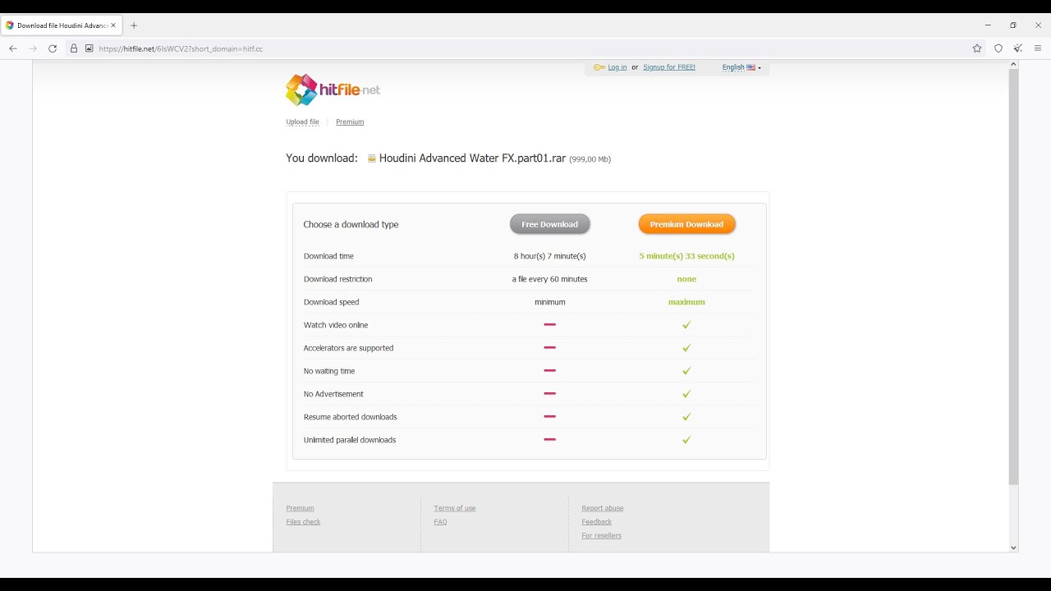Click the "a file every 60 minutes" text
This screenshot has width=1051, height=591.
click(550, 279)
